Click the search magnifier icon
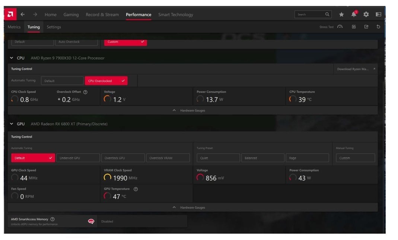This screenshot has height=240, width=398. pyautogui.click(x=327, y=15)
